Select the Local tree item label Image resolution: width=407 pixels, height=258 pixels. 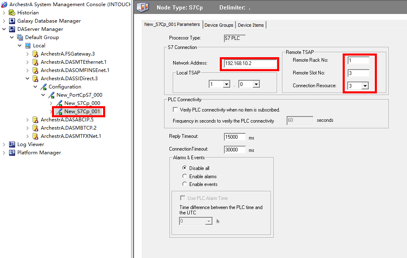click(39, 46)
